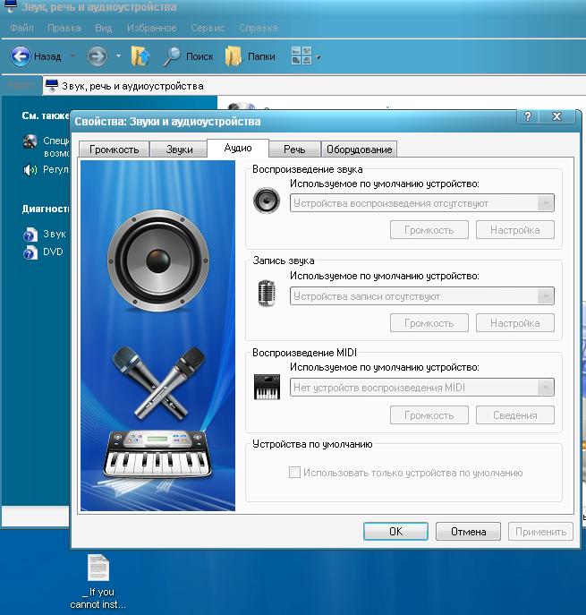Open the Сервис menu
Viewport: 586px width, 615px height.
(208, 28)
